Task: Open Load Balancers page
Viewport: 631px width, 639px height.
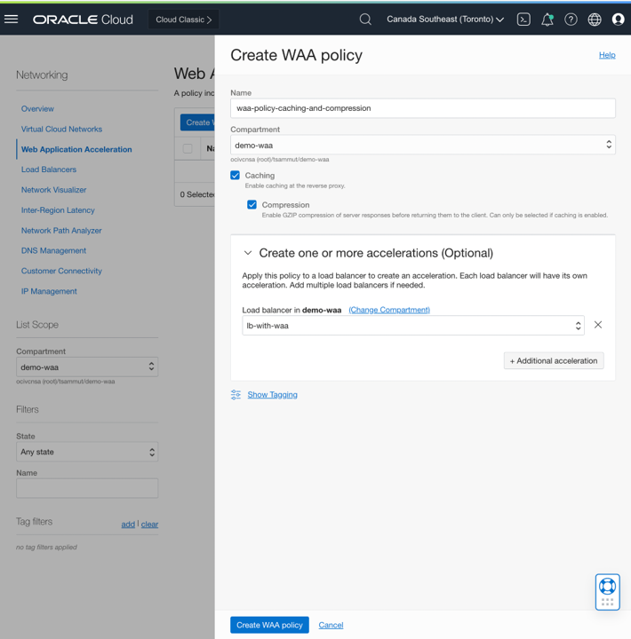Action: 49,170
